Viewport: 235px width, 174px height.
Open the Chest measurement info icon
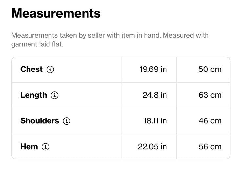(x=50, y=70)
